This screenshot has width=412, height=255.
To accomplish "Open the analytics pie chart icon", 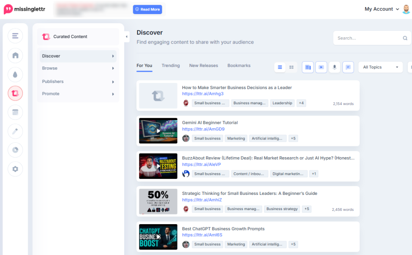I will (15, 150).
